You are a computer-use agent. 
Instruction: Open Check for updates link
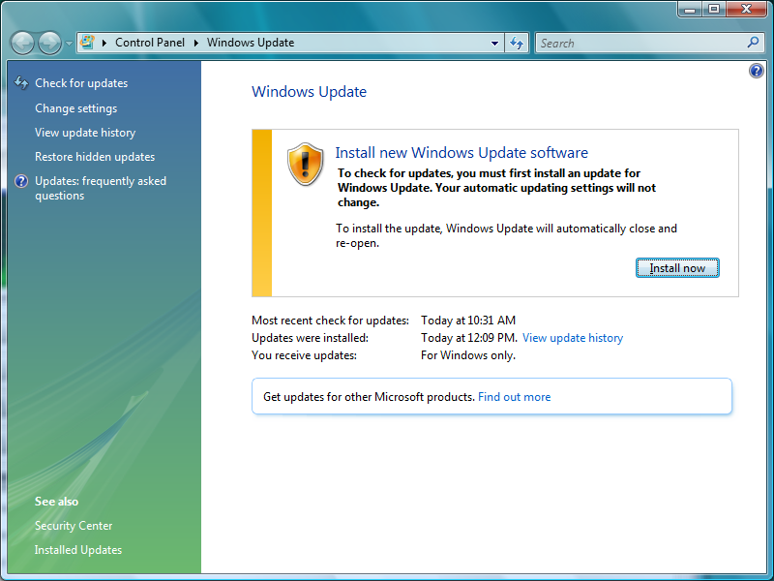81,83
